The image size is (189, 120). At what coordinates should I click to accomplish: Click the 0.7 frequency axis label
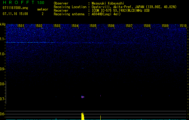[3, 99]
